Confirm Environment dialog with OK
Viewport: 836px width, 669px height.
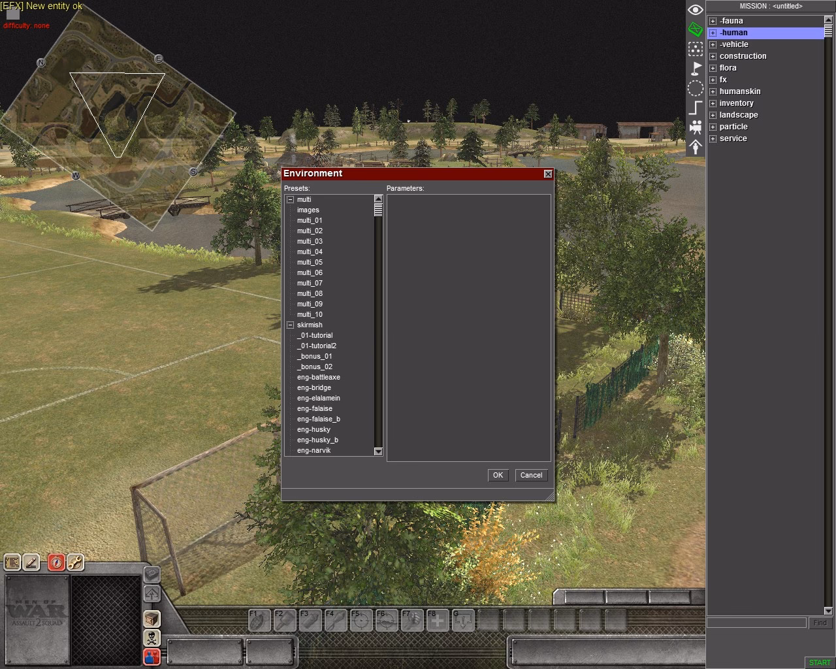pos(498,475)
